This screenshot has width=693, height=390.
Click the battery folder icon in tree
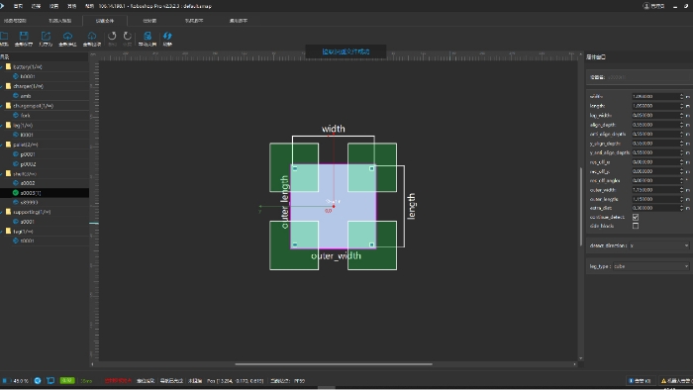[8, 66]
